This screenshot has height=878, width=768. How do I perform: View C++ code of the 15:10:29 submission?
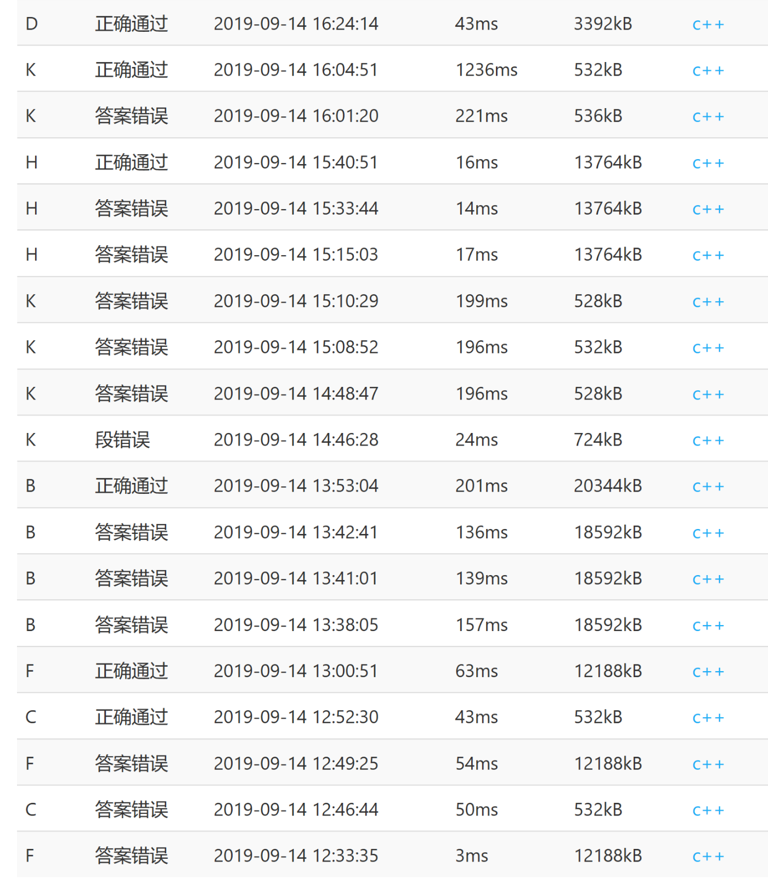point(708,302)
